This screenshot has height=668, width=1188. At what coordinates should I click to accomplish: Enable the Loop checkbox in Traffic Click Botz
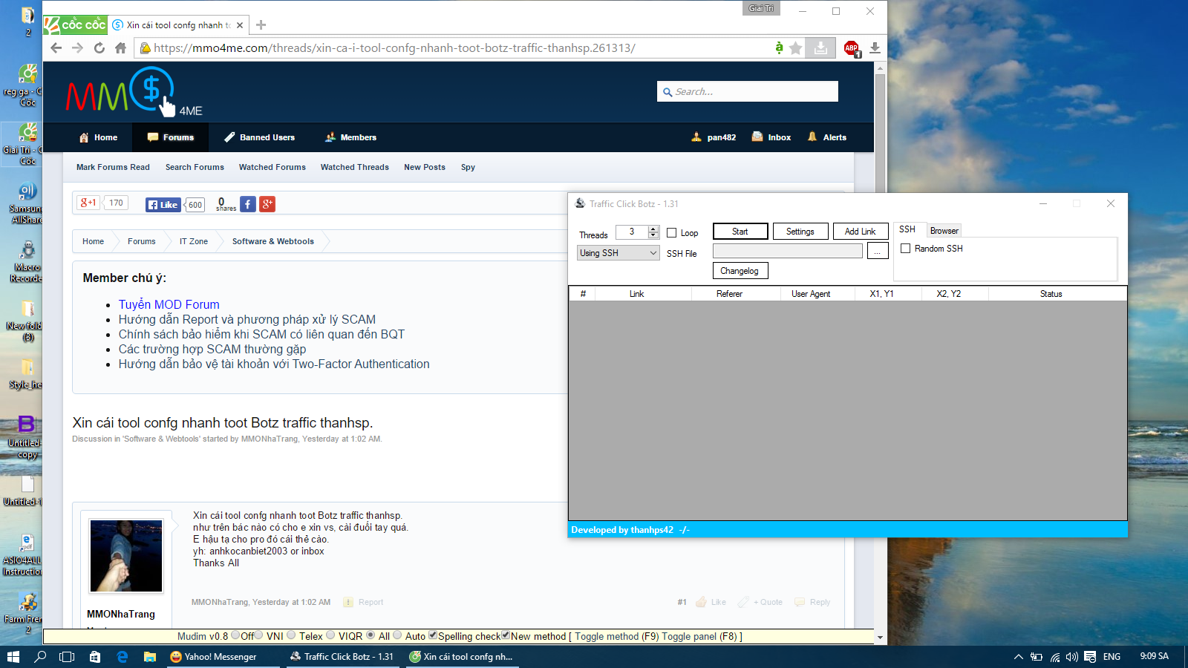671,233
